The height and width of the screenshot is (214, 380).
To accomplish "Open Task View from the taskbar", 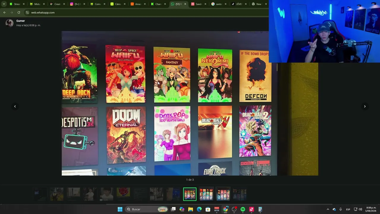I will tap(173, 209).
